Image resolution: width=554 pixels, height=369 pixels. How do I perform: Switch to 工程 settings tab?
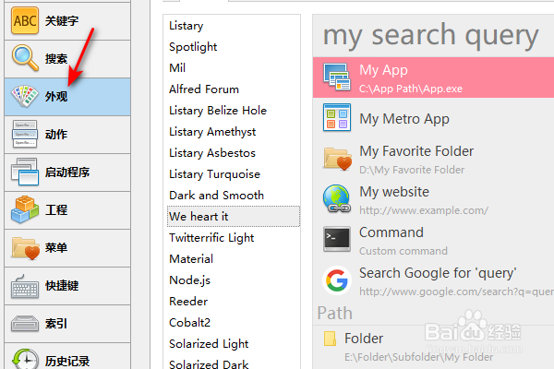point(67,210)
